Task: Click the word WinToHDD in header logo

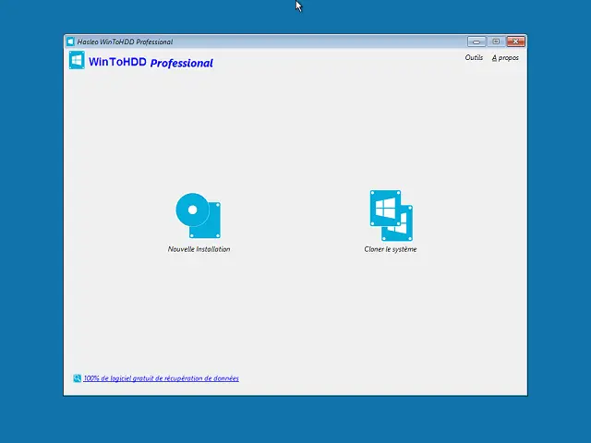Action: [x=117, y=62]
